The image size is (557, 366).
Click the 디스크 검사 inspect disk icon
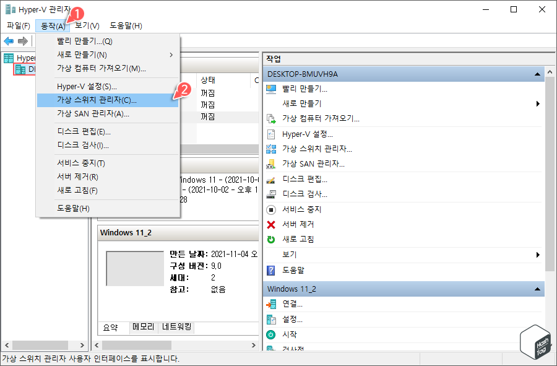click(x=271, y=194)
